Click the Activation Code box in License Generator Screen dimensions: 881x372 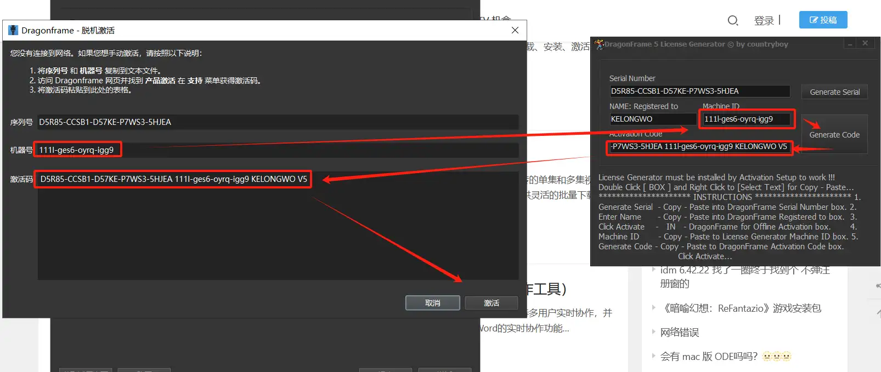point(699,147)
